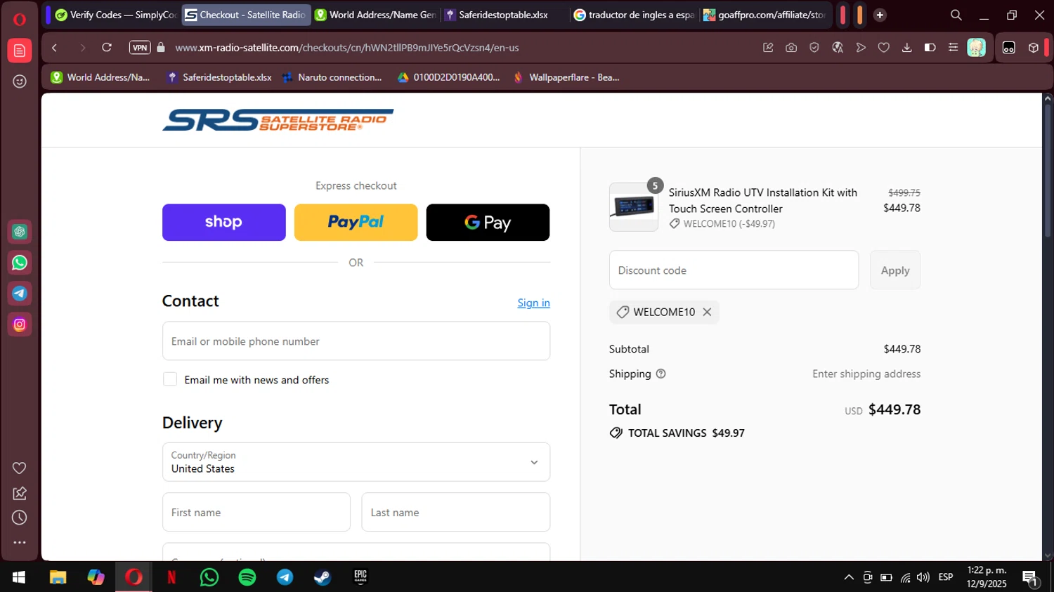Open Naruto connection bookmark

(x=332, y=77)
